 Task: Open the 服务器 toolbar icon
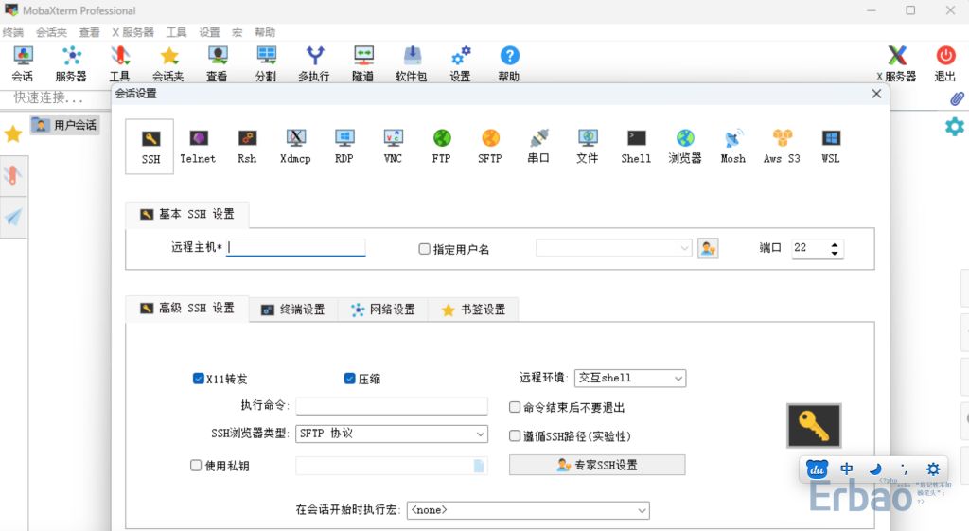click(71, 63)
